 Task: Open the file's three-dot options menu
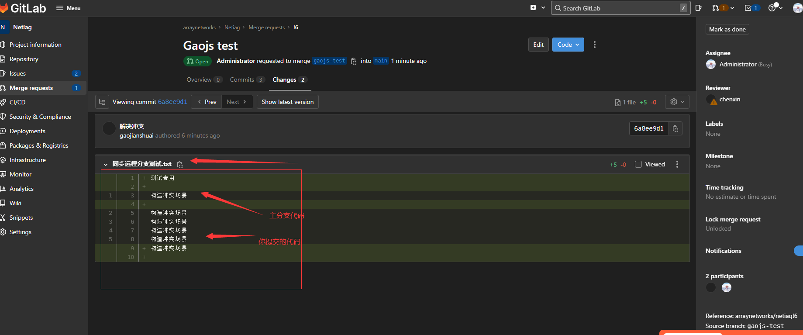point(677,164)
